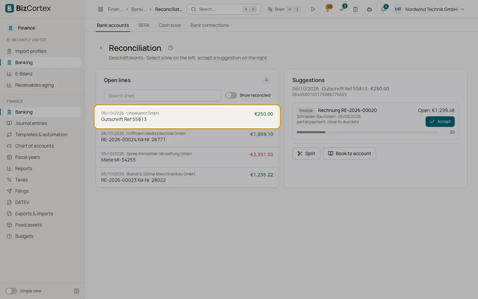478x299 pixels.
Task: Click the global Search box
Action: (224, 9)
